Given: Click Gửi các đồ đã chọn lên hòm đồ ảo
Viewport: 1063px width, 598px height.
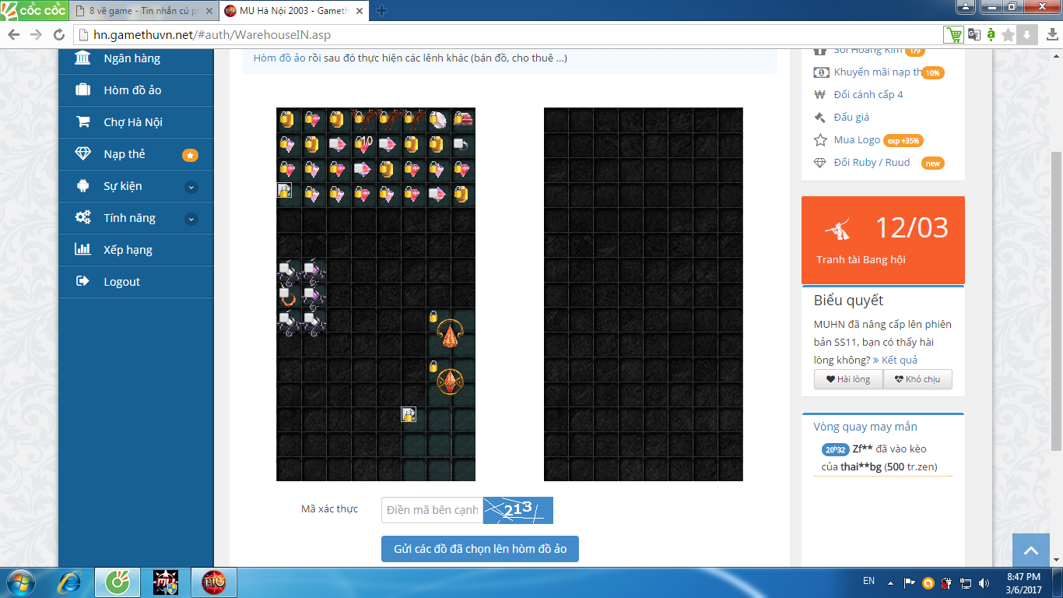Looking at the screenshot, I should click(x=480, y=549).
